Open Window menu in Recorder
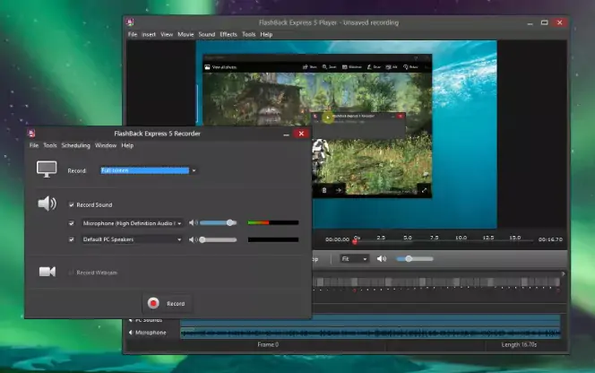 click(x=106, y=145)
